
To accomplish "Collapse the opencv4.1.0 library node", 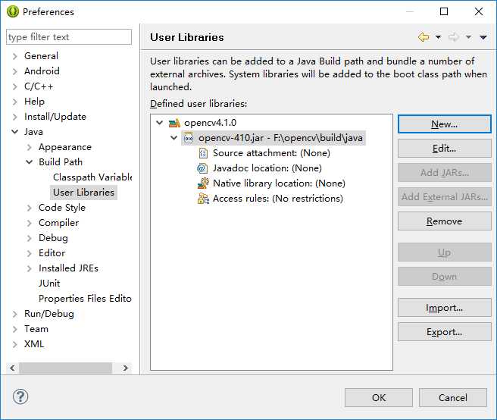I will click(x=159, y=123).
